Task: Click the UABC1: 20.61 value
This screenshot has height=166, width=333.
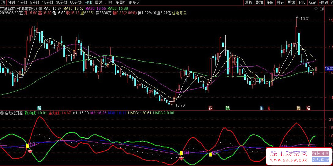Action: tap(139, 113)
